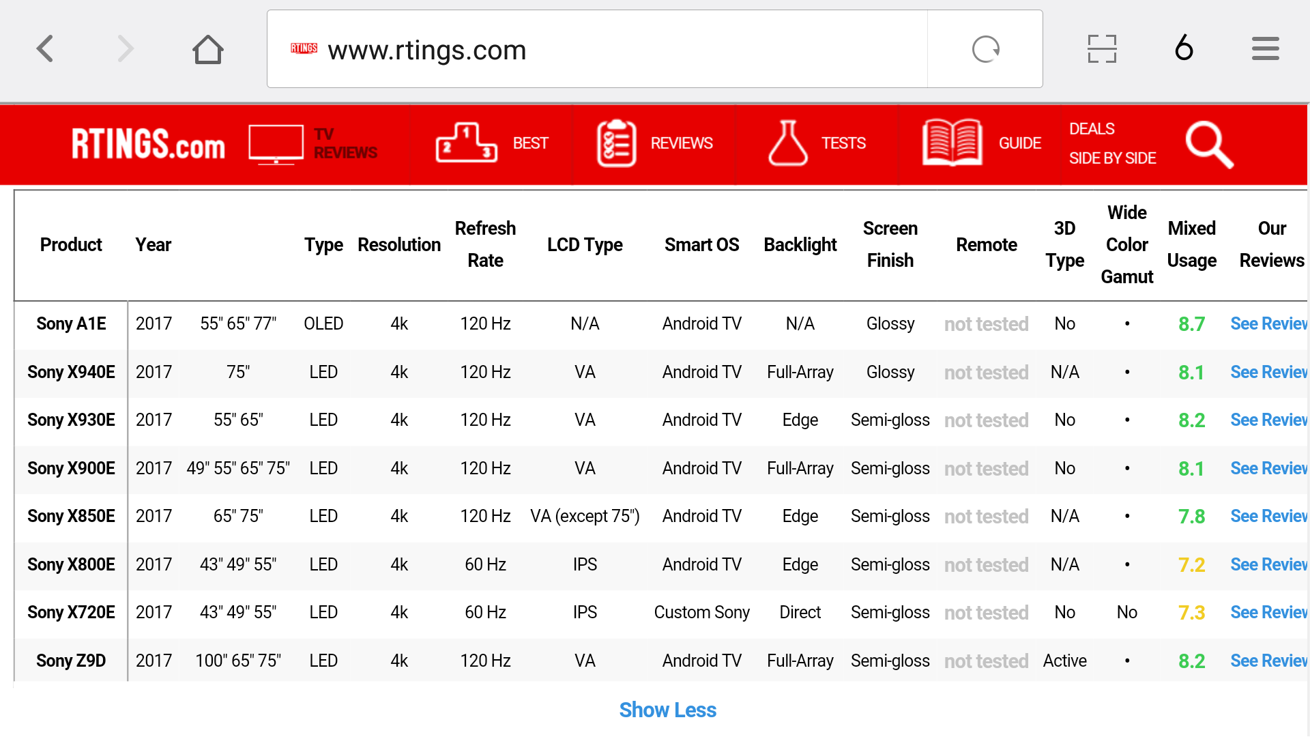Open the tab count switcher
1310x737 pixels.
coord(1184,48)
